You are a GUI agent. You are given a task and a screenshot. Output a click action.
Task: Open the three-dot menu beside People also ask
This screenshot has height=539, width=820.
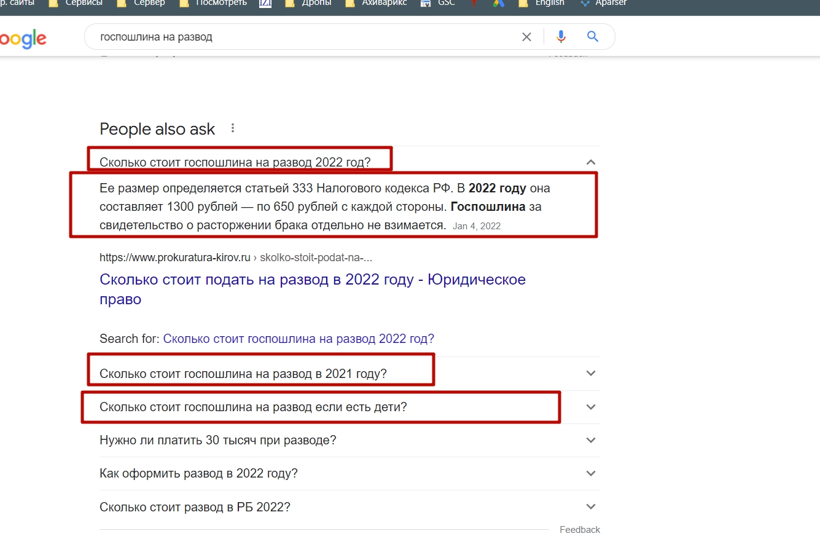[233, 128]
